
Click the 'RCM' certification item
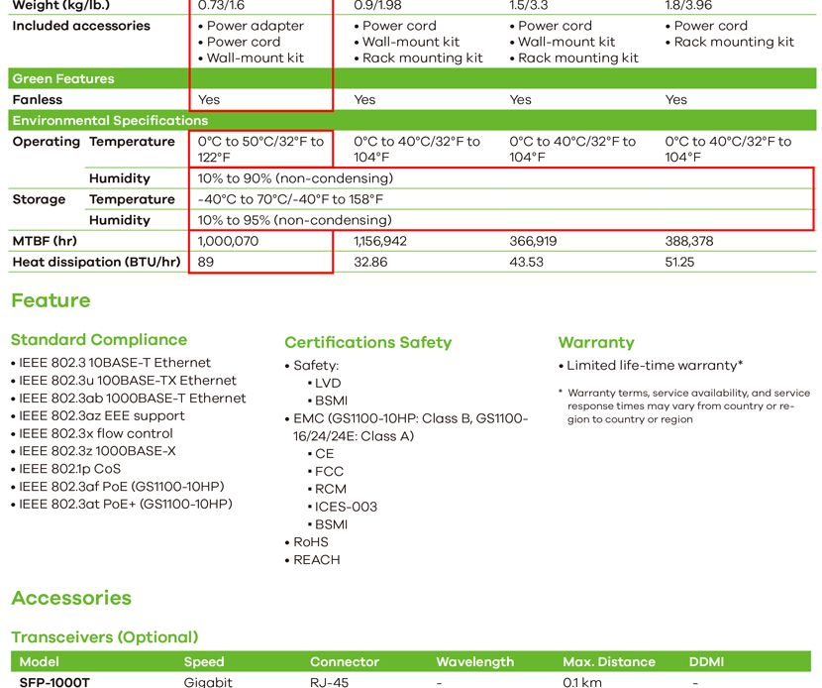coord(330,489)
